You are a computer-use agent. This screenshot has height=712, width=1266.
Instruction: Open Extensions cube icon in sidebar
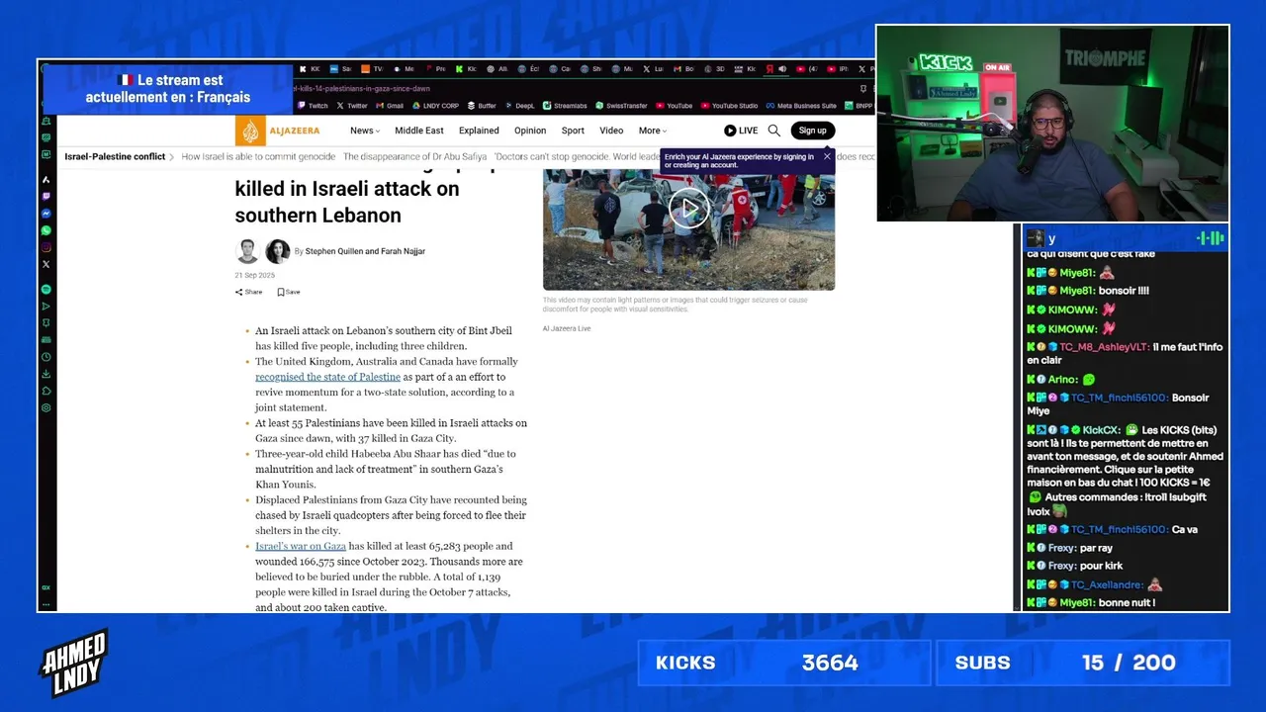point(46,391)
